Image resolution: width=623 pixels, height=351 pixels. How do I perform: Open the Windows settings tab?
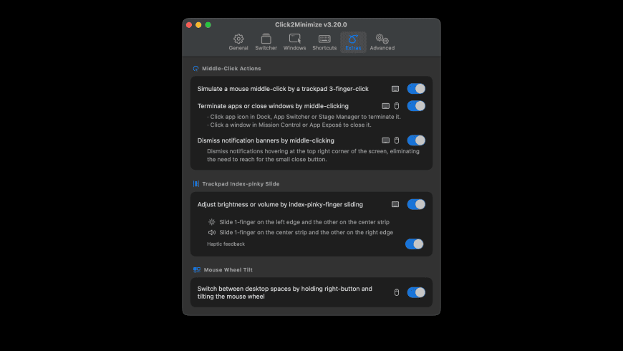coord(294,42)
